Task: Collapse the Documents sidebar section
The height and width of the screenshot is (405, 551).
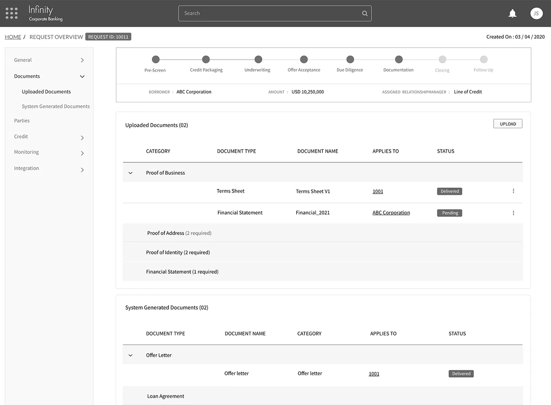Action: (82, 77)
